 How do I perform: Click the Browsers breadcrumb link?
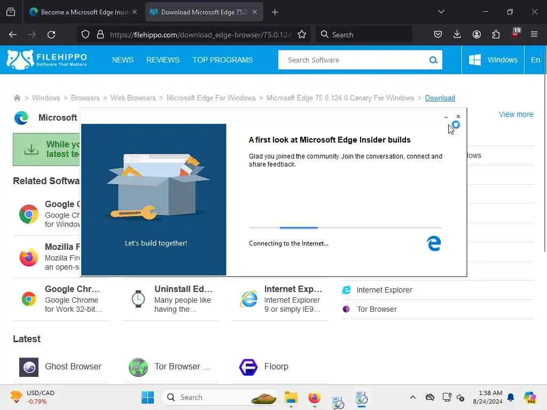click(x=85, y=98)
